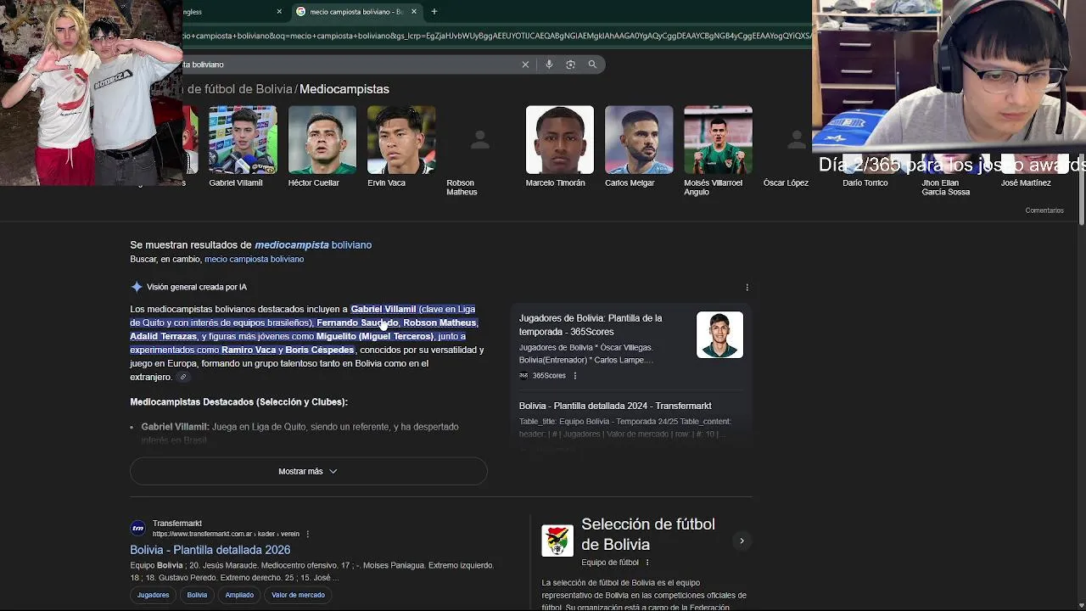Close the 'mecio campiosta boliviano' tab

[x=414, y=12]
